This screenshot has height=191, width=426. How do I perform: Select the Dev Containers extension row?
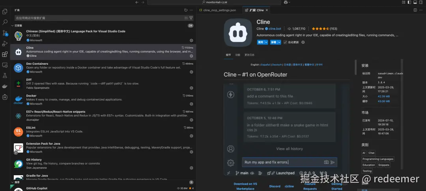point(103,68)
